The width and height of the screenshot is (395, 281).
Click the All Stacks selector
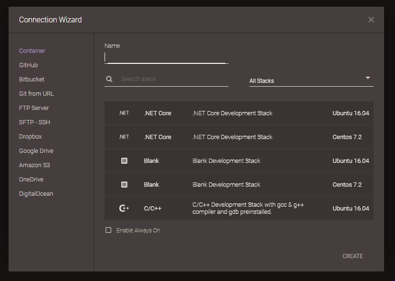click(x=311, y=80)
